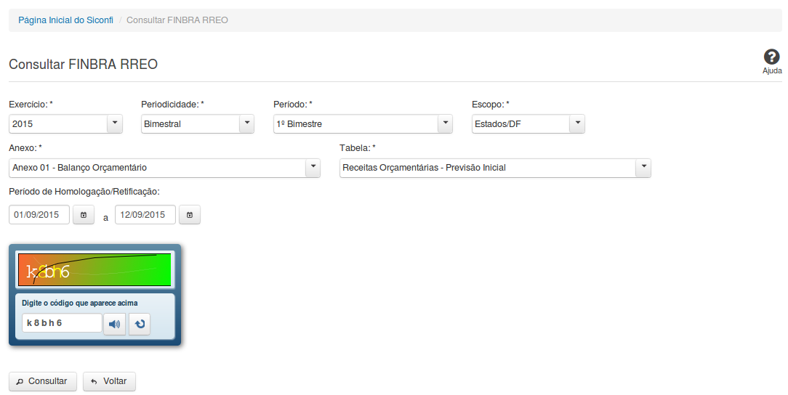Viewport: 788px width, 395px height.
Task: Click the end date field 12/09/2015
Action: pos(145,215)
